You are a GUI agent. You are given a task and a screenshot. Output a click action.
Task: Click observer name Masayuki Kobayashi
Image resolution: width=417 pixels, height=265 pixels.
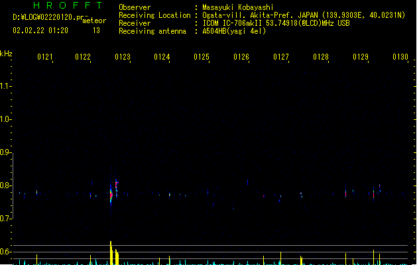pos(238,7)
